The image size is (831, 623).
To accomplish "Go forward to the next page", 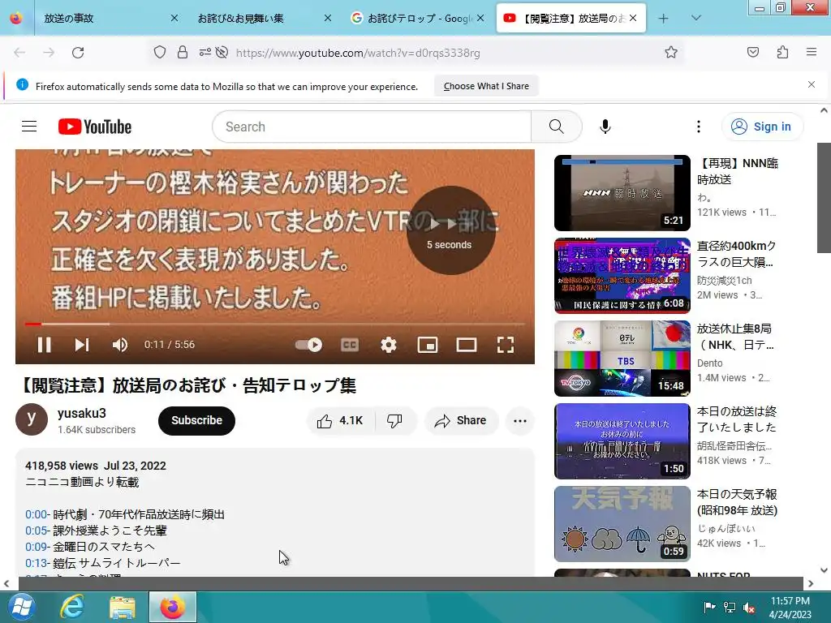I will (49, 53).
